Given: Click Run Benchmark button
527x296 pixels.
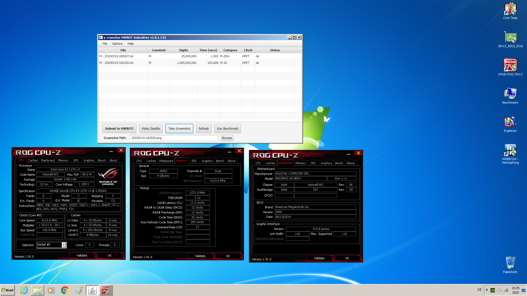Looking at the screenshot, I should [x=228, y=129].
